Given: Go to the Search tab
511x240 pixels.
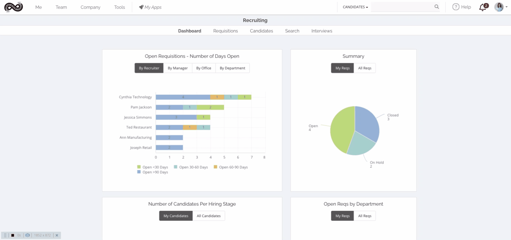Looking at the screenshot, I should [292, 31].
